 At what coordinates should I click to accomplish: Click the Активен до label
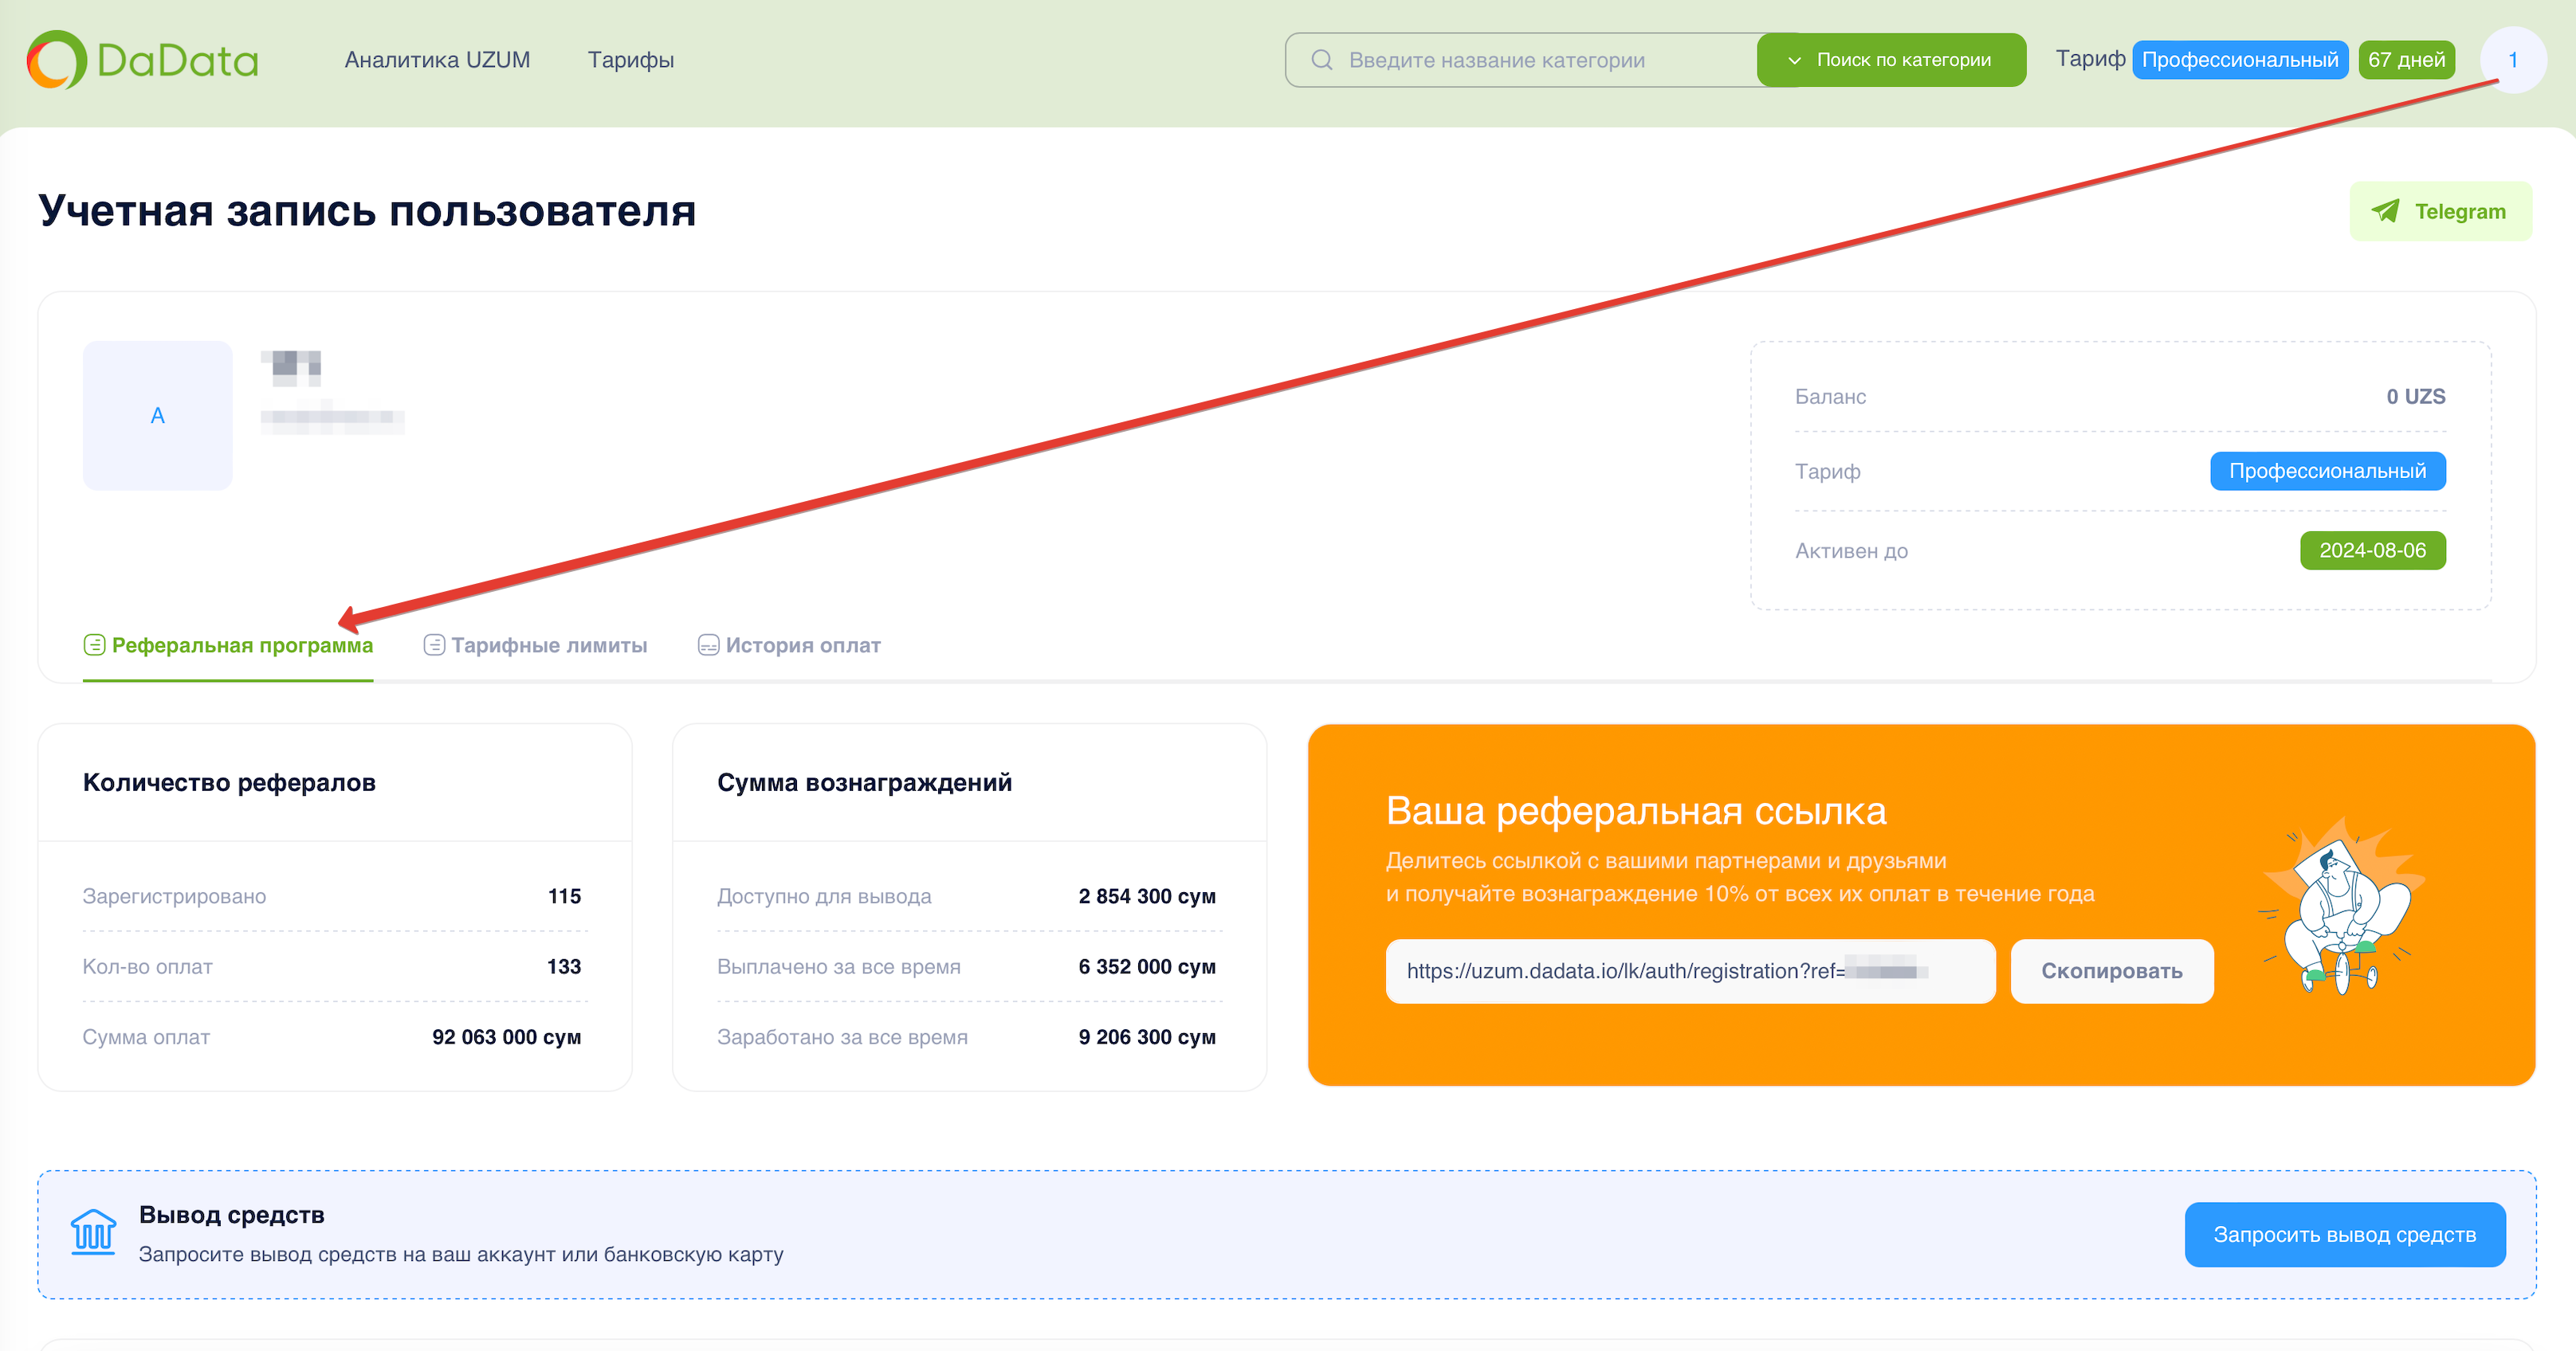1851,550
